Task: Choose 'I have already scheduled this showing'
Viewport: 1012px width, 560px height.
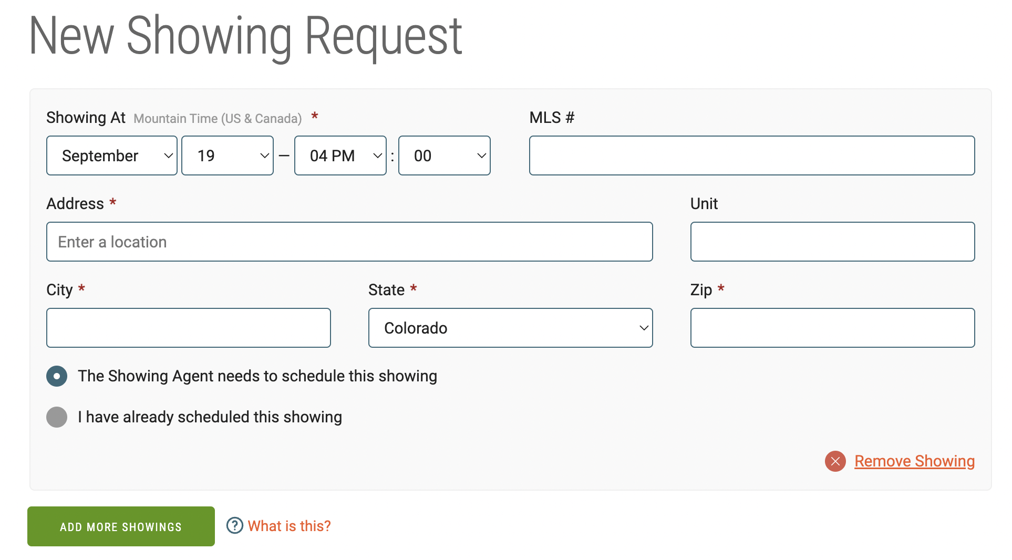Action: pos(57,417)
